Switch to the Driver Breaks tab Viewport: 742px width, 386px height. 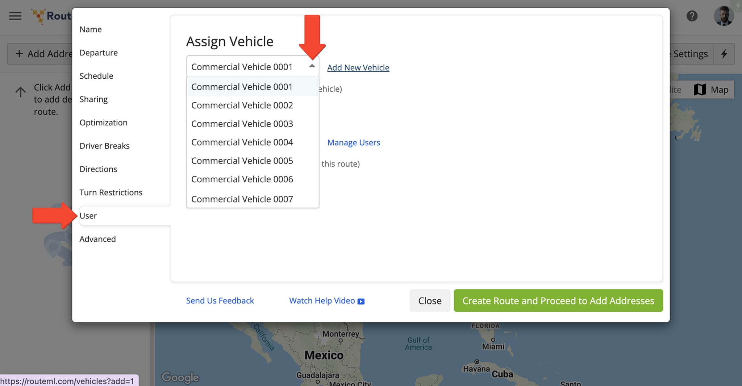(104, 146)
